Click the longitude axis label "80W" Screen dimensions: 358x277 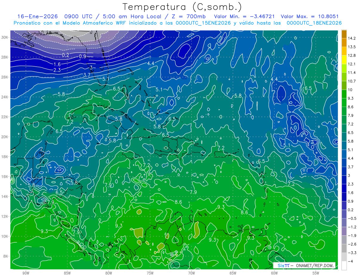[109, 273]
